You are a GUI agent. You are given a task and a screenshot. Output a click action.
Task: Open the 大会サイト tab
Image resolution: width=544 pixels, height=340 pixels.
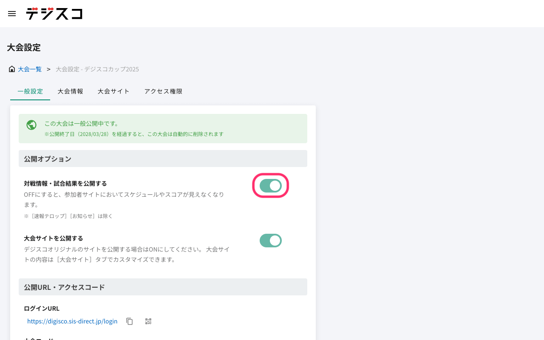coord(113,91)
